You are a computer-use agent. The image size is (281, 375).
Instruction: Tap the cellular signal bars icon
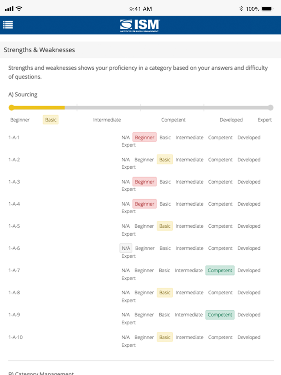coord(9,9)
